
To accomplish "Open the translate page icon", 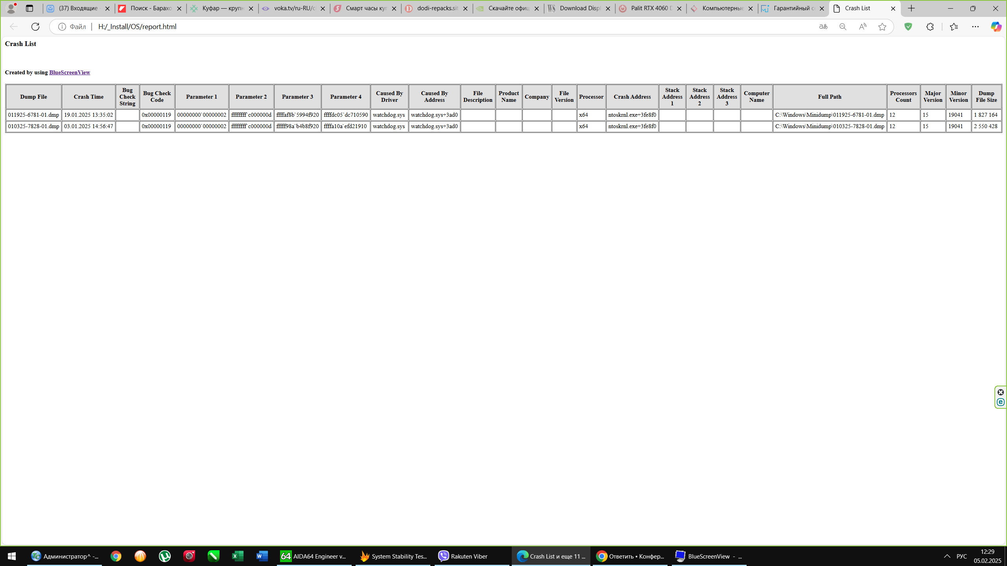I will tap(823, 27).
